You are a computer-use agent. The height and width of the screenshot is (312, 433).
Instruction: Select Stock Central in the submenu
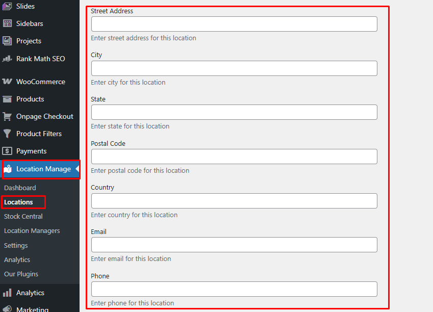(23, 216)
